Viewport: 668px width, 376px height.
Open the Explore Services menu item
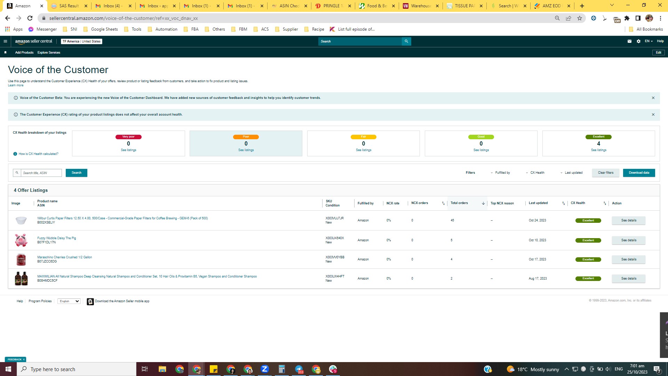click(49, 53)
